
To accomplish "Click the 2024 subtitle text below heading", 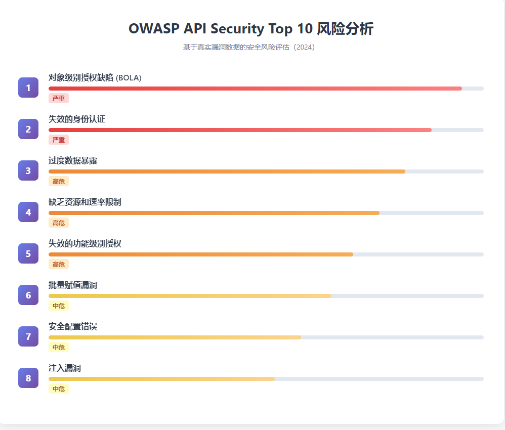I will click(x=249, y=48).
